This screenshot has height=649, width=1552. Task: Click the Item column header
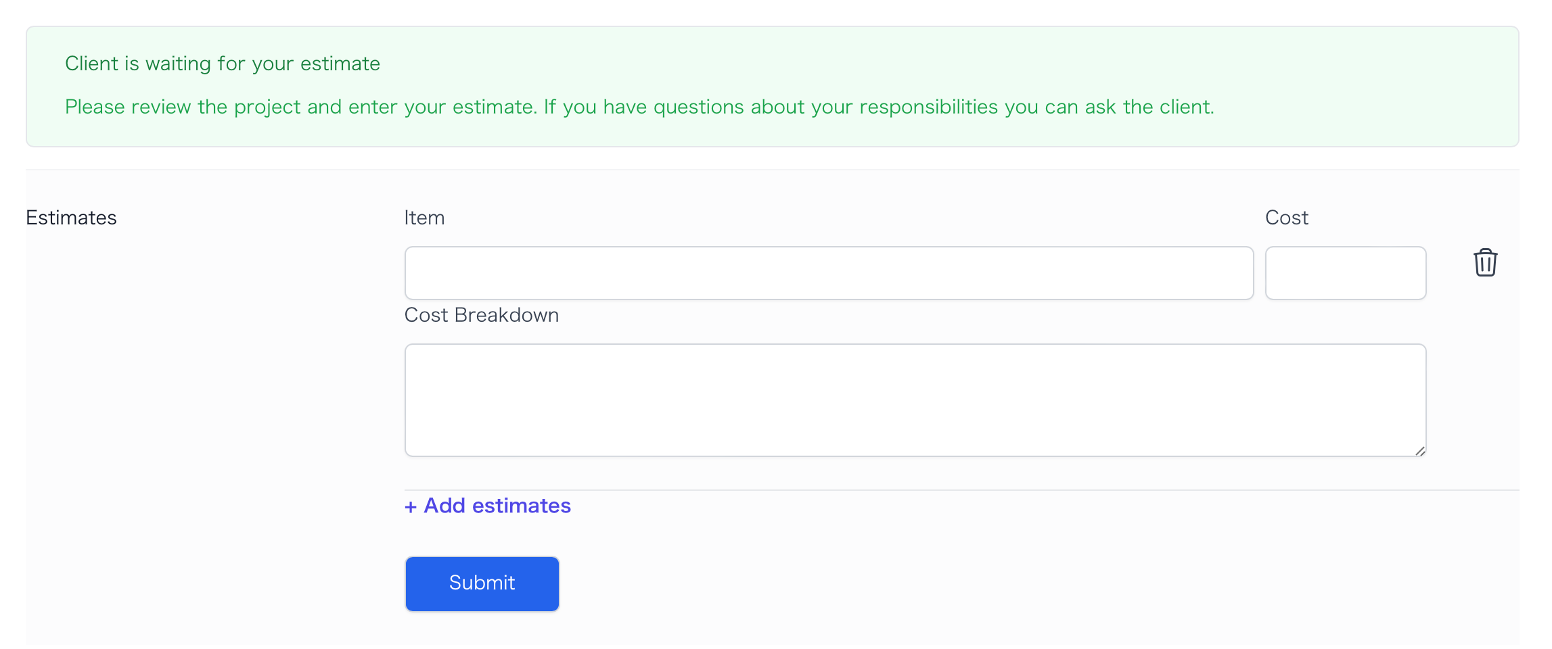[424, 217]
